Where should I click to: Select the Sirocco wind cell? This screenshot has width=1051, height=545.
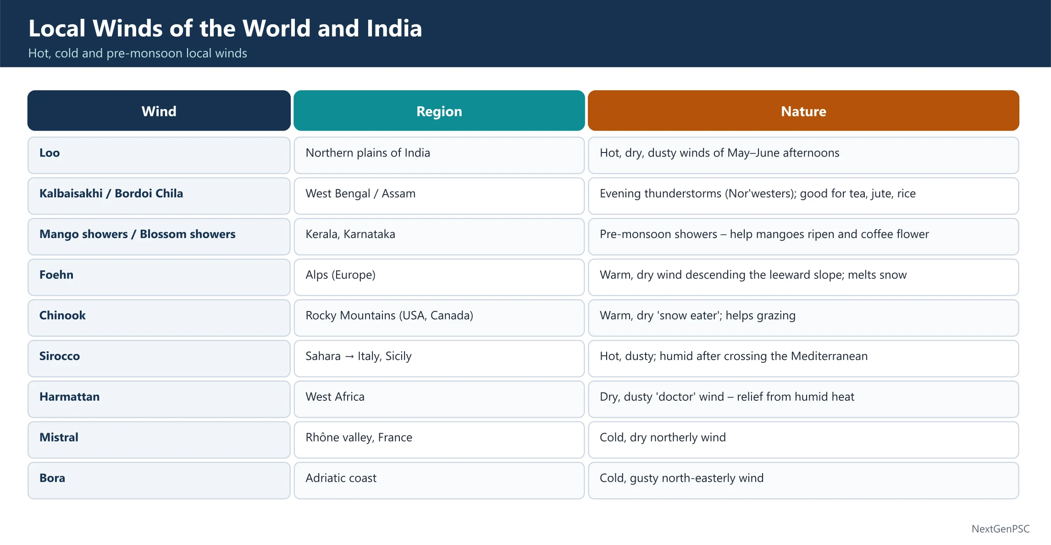point(159,359)
